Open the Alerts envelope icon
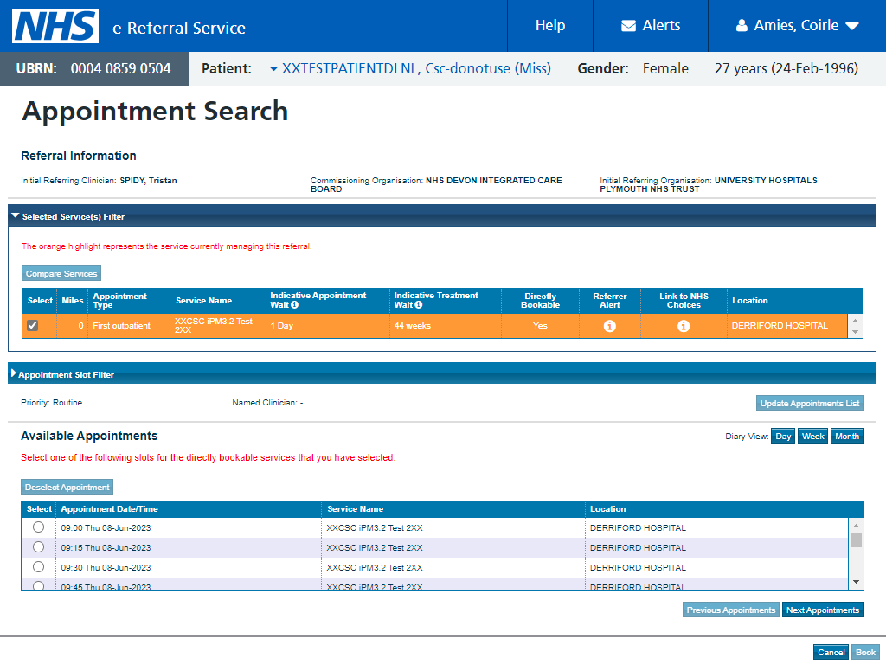The image size is (886, 664). [x=628, y=26]
